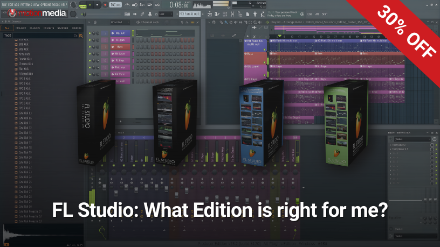Click the master pitch slider handle
The height and width of the screenshot is (247, 440).
85,14
